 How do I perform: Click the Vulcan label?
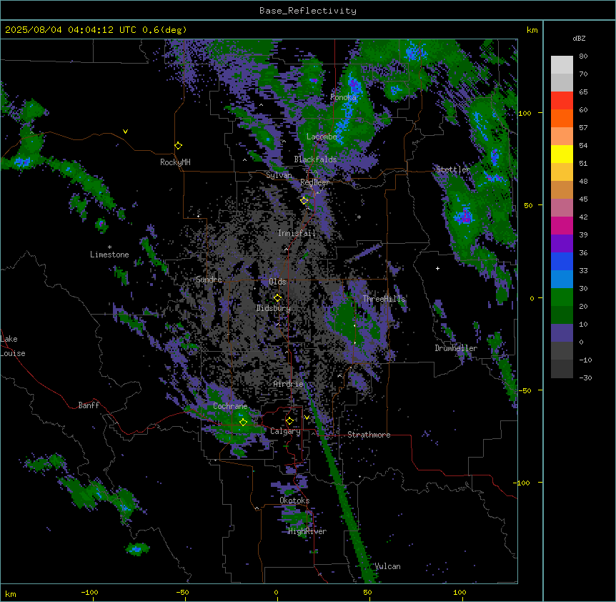pos(387,566)
